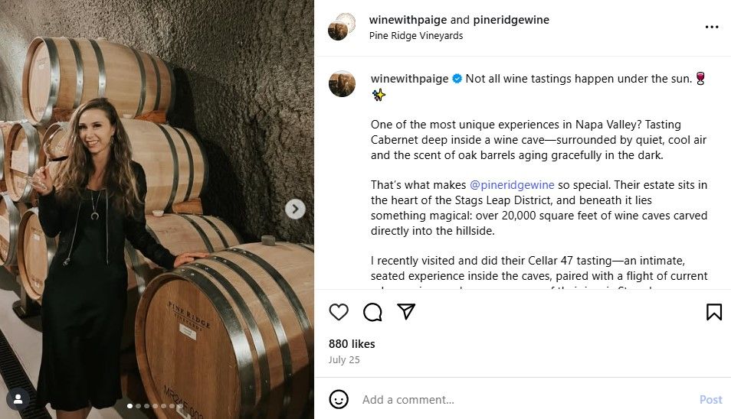731x419 pixels.
Task: Open comments via the speech bubble icon
Action: tap(372, 312)
